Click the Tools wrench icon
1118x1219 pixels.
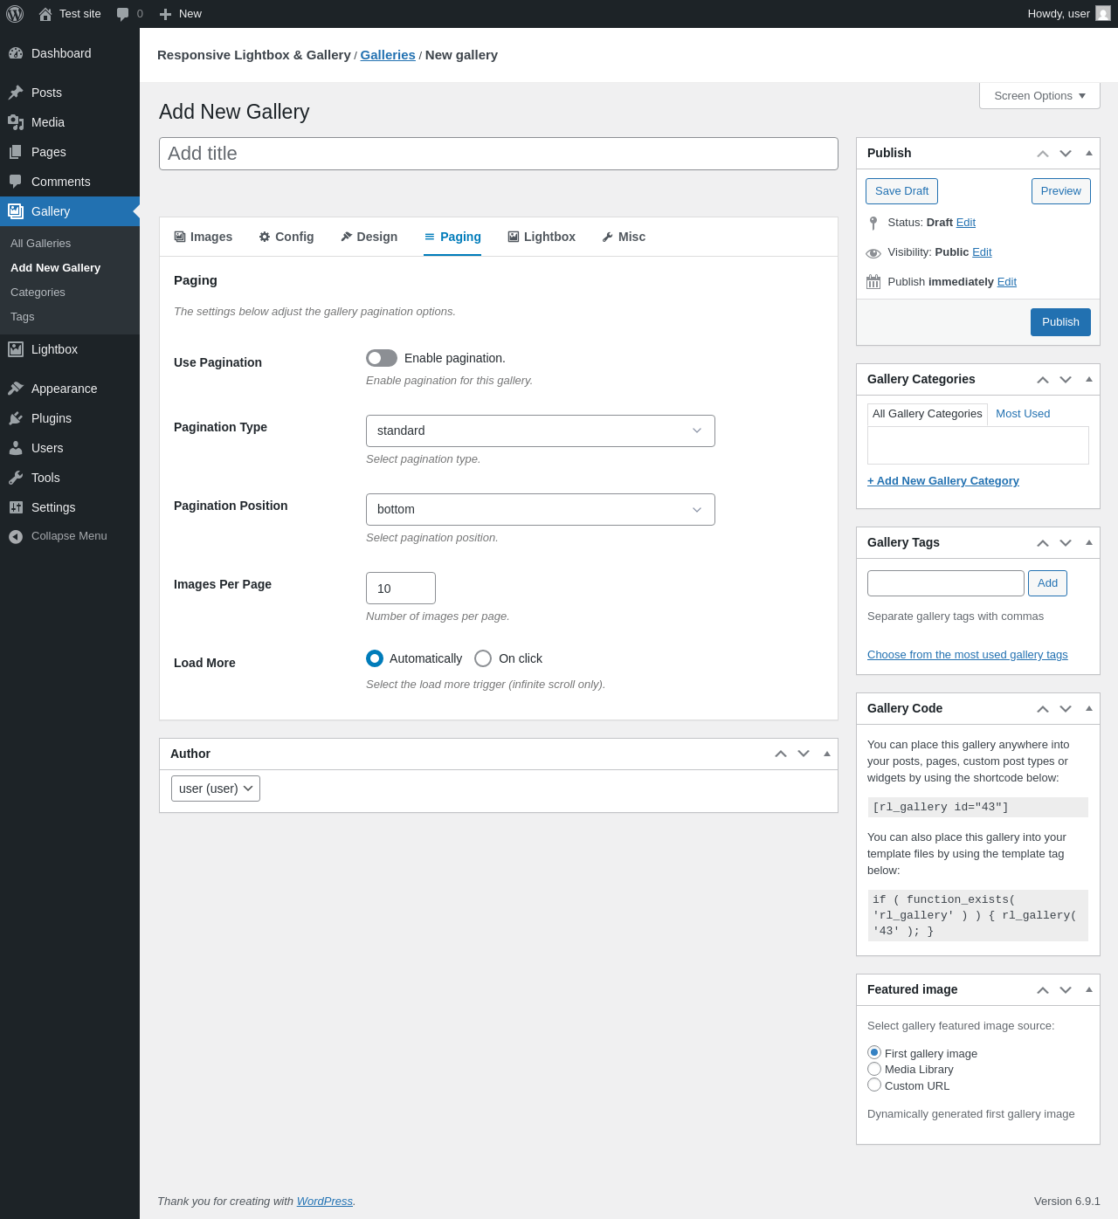16,478
